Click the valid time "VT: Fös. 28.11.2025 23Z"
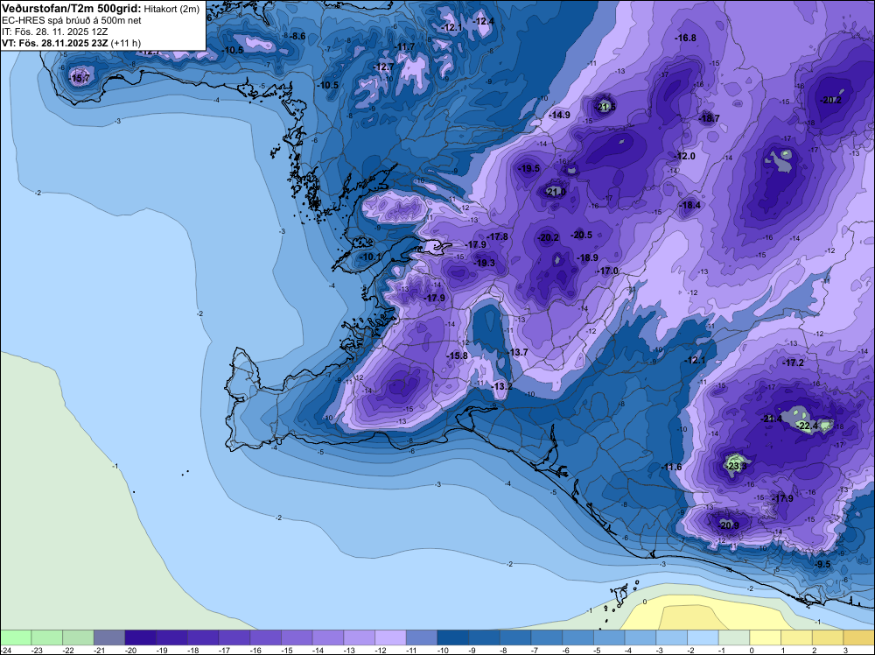 pyautogui.click(x=54, y=43)
